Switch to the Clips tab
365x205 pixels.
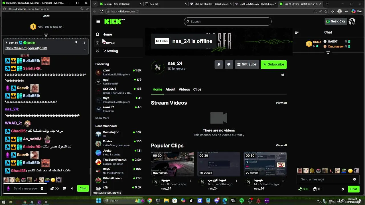tap(197, 89)
